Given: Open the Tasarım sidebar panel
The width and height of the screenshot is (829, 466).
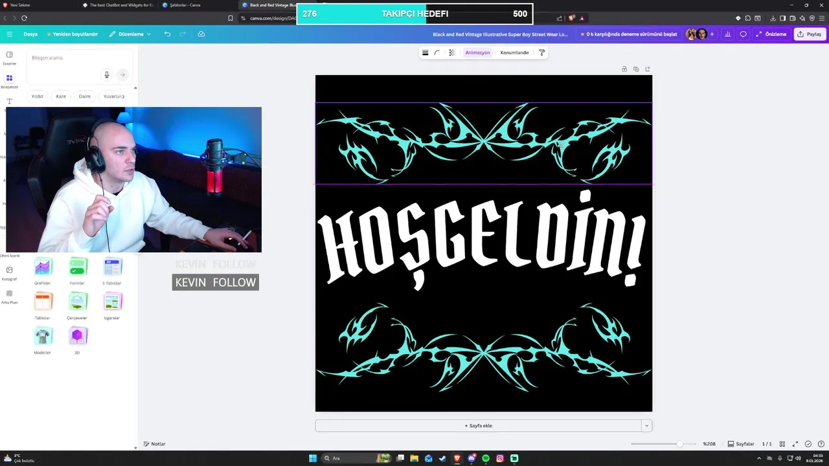Looking at the screenshot, I should tap(9, 58).
